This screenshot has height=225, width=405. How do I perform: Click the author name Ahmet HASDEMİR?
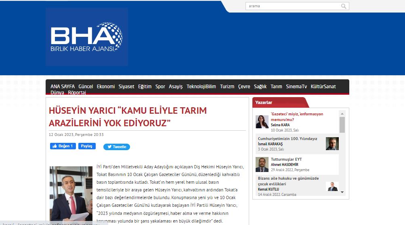pos(284,165)
